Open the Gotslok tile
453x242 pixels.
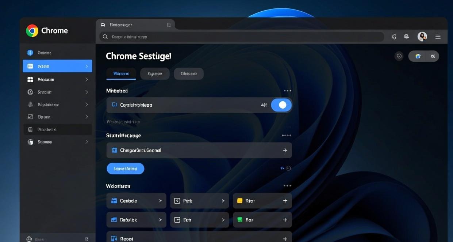click(136, 220)
